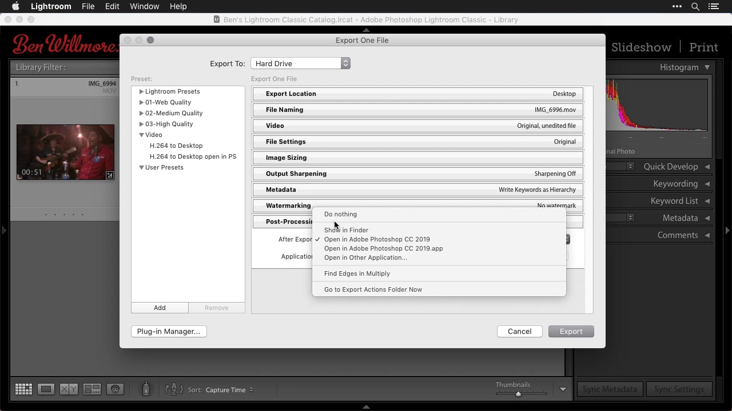This screenshot has width=732, height=411.
Task: Open the Lightroom application menu
Action: tap(51, 6)
